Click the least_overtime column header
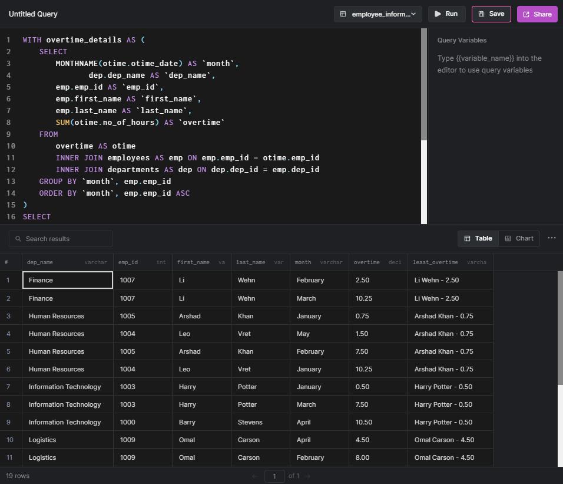This screenshot has height=484, width=563. [451, 262]
